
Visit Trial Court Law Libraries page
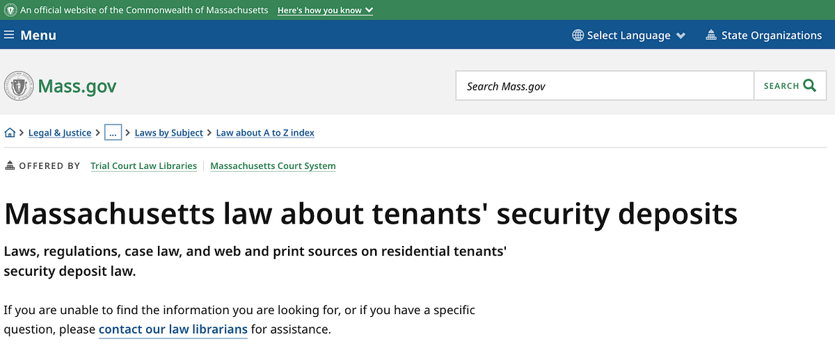143,166
